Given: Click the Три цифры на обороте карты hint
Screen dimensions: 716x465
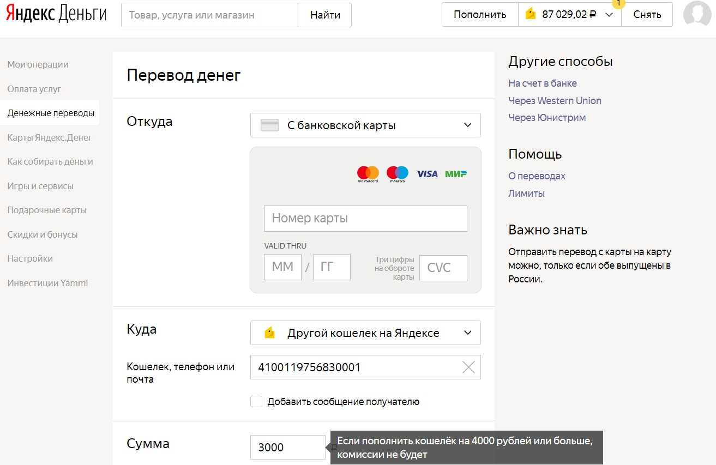Looking at the screenshot, I should click(x=394, y=268).
